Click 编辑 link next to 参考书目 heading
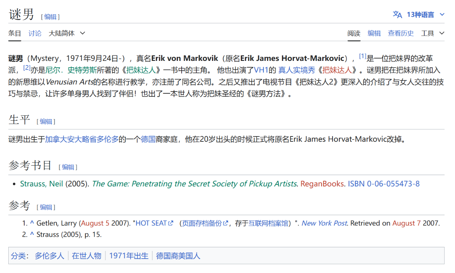 68,167
